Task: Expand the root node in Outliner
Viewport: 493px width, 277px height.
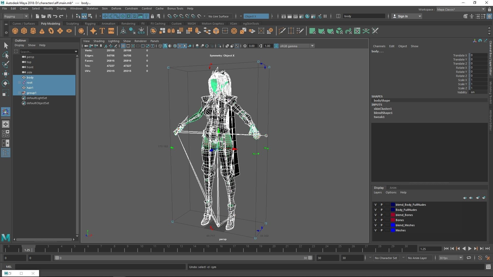Action: tap(20, 83)
